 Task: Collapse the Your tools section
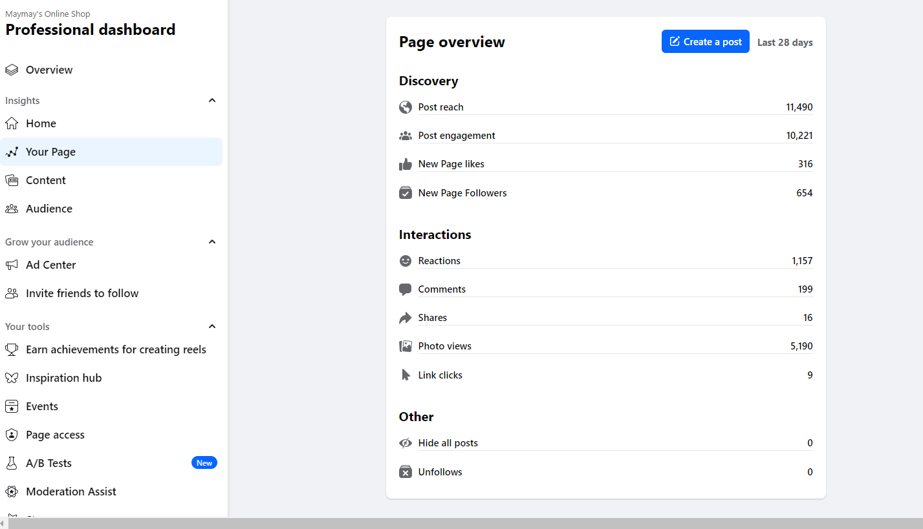(212, 327)
